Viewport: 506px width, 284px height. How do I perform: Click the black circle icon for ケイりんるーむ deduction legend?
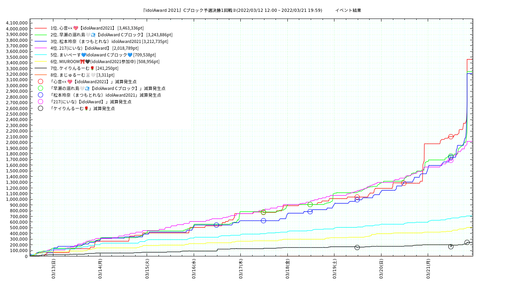40,108
